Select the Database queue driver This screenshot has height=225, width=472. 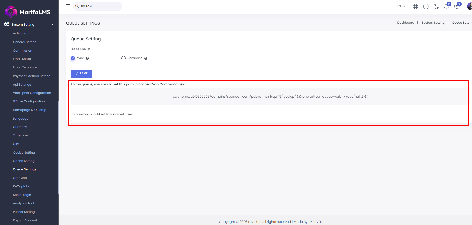(x=123, y=58)
